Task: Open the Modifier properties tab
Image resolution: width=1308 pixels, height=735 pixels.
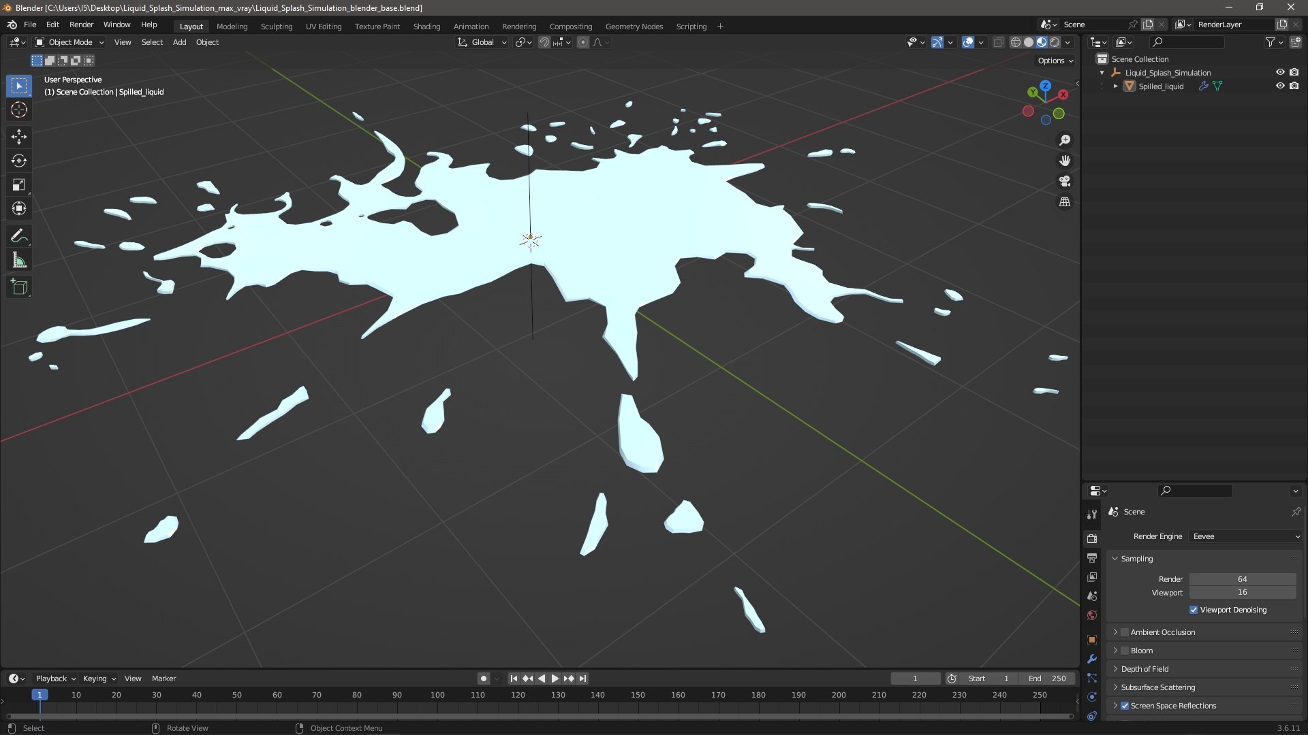Action: click(x=1092, y=659)
